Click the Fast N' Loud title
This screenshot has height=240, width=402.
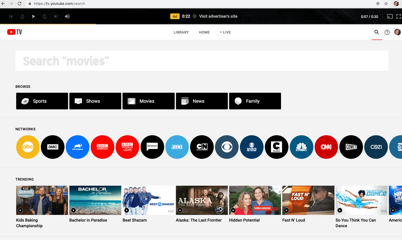pos(294,220)
